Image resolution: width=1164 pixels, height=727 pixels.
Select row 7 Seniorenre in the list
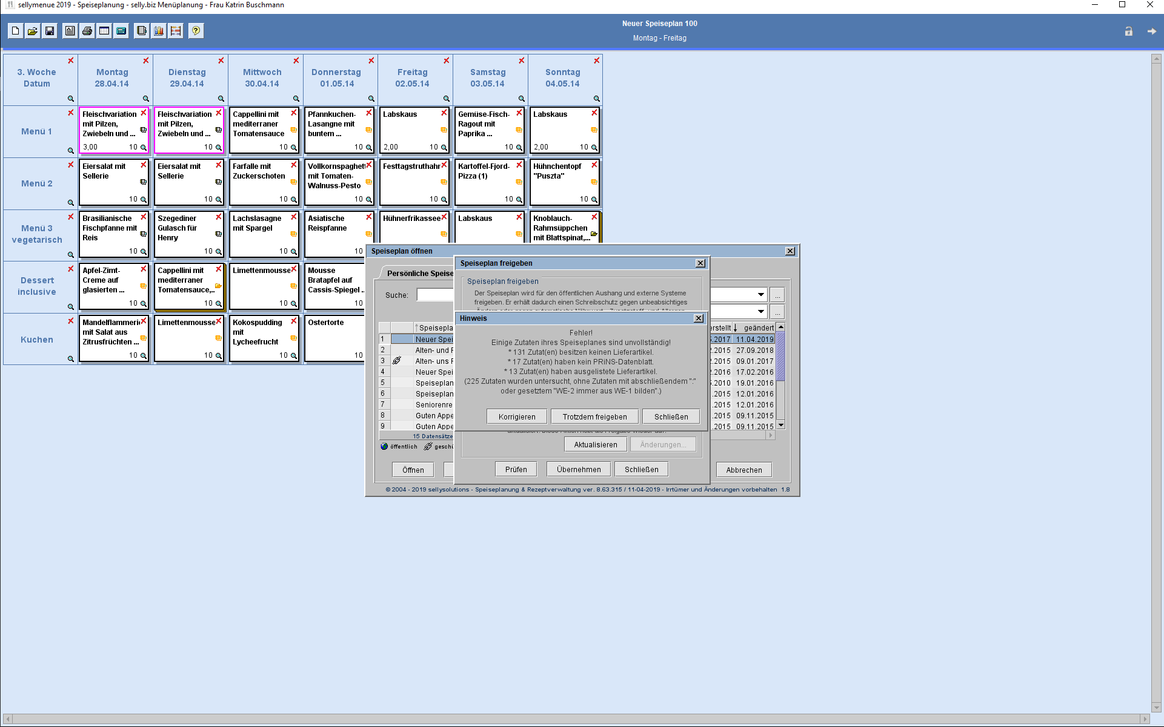433,405
